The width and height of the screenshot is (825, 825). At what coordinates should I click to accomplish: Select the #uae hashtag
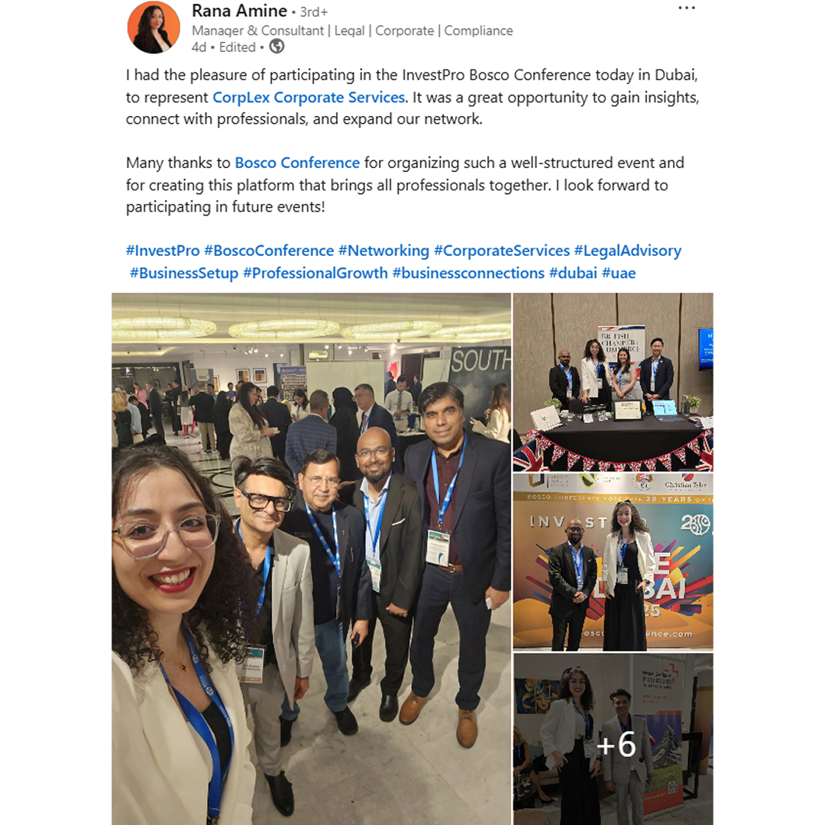[x=619, y=273]
